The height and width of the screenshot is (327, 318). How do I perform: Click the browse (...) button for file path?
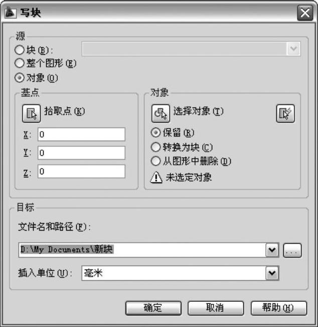click(292, 250)
